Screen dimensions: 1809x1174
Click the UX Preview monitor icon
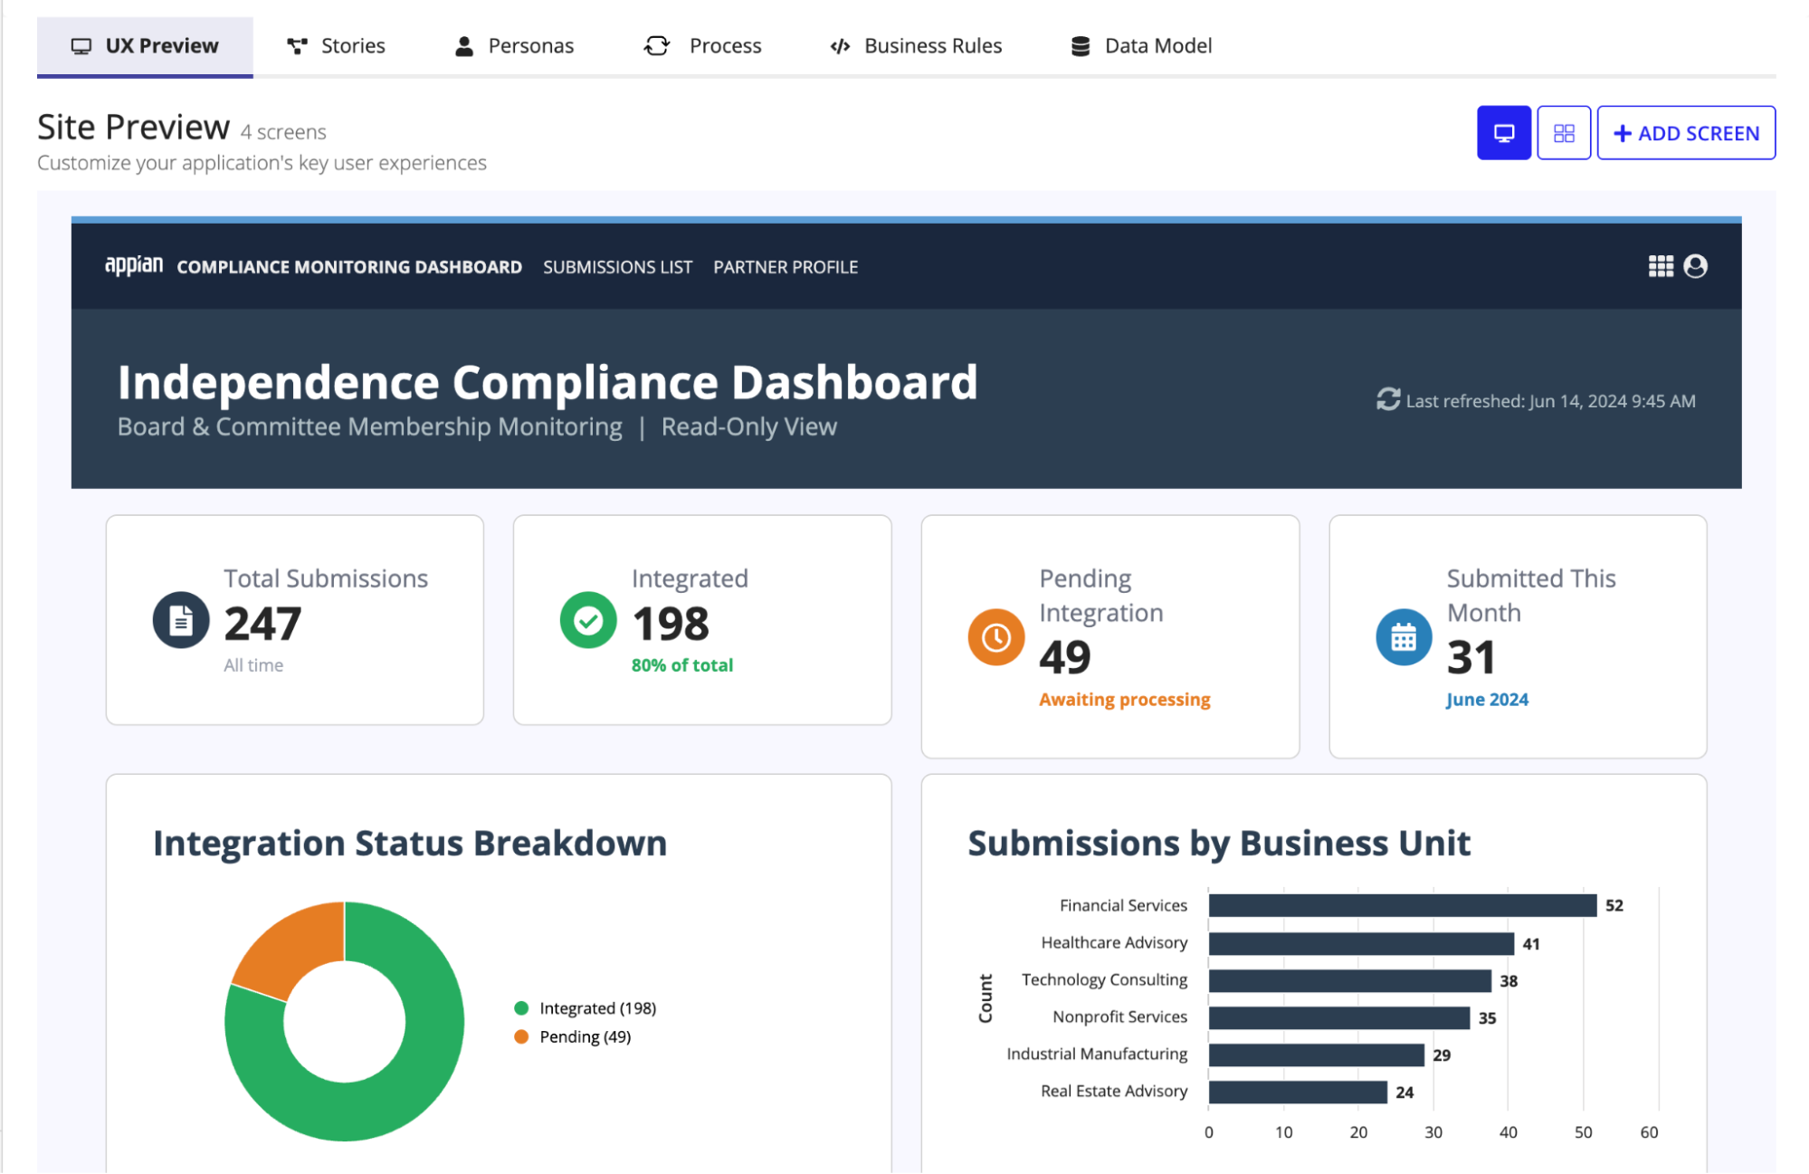click(x=81, y=46)
